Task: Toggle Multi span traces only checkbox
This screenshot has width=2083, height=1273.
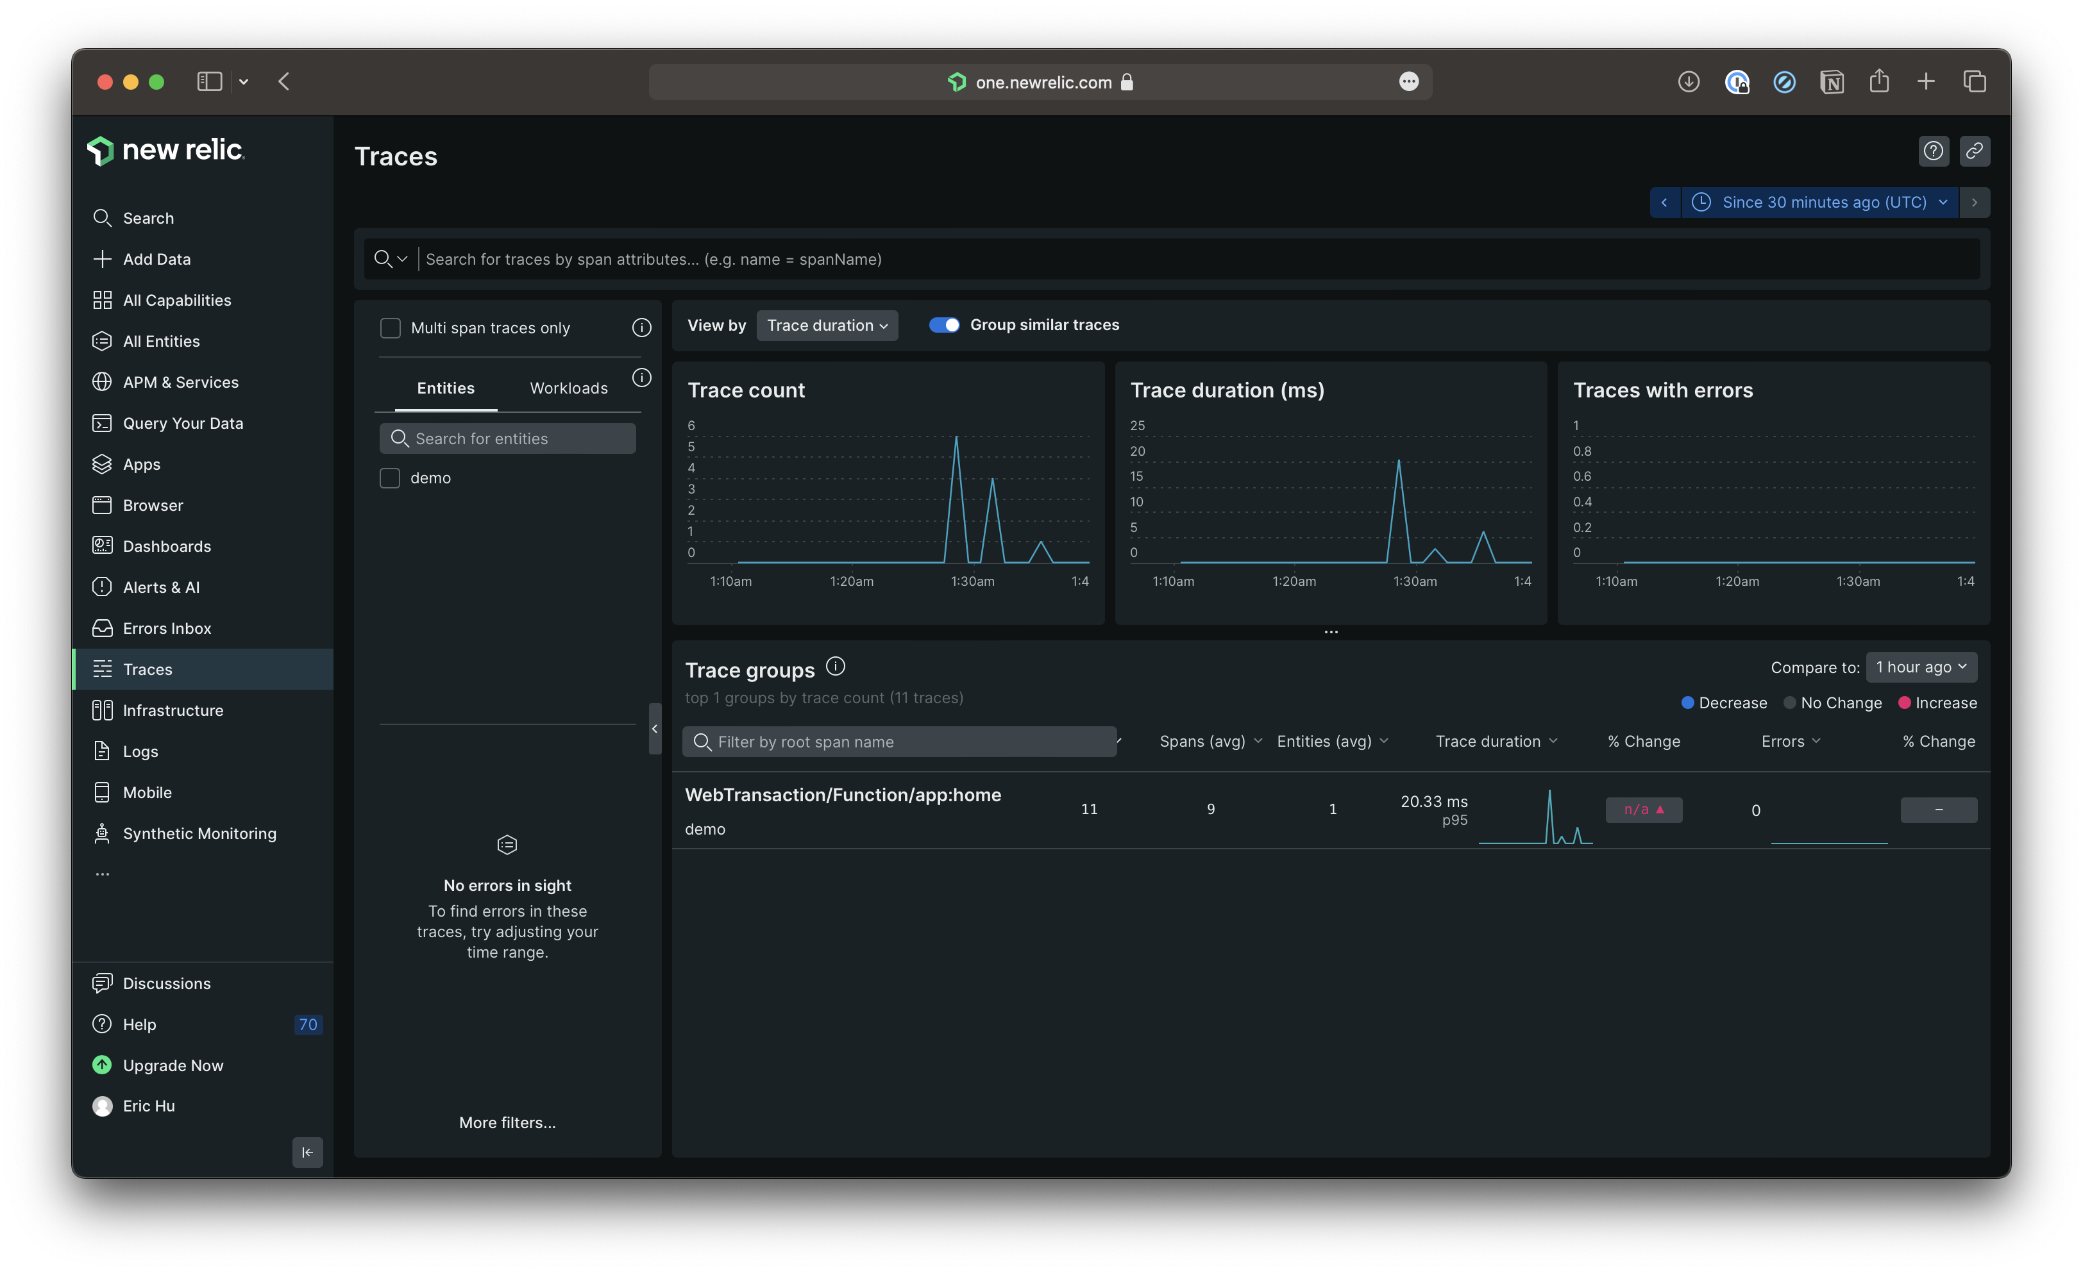Action: tap(390, 327)
